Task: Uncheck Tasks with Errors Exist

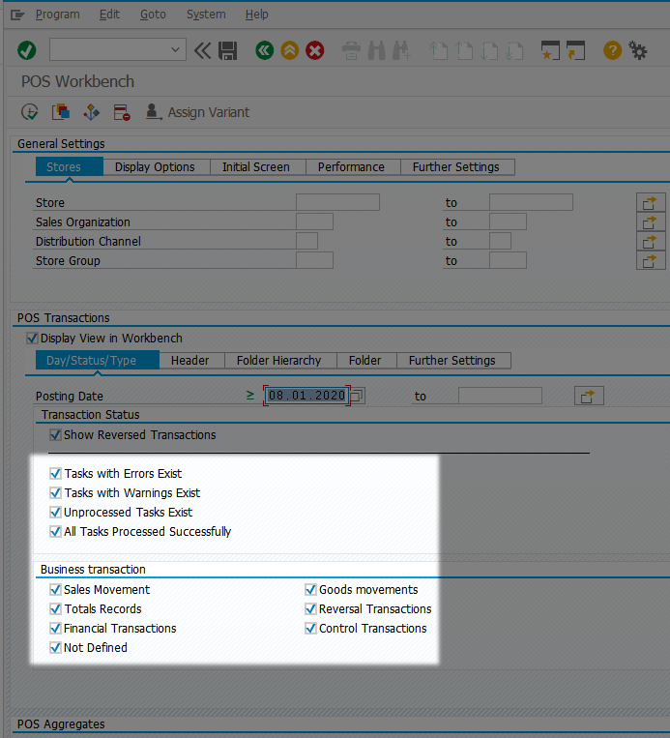Action: pyautogui.click(x=55, y=474)
